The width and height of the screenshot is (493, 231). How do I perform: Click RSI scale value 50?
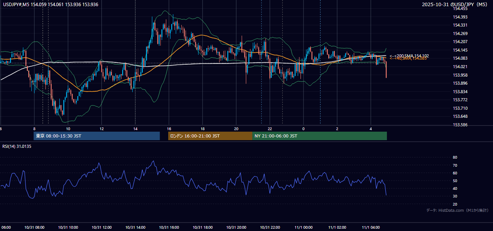(455, 181)
